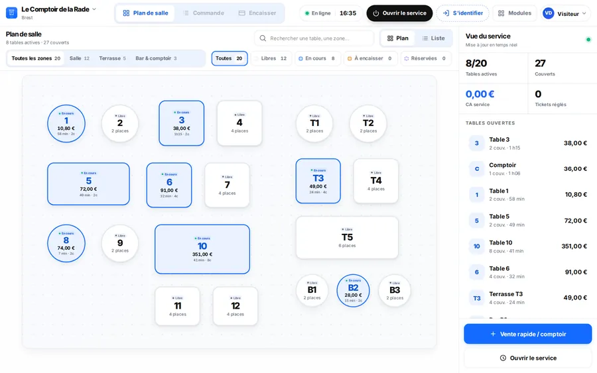The image size is (597, 373).
Task: Switch to the Plan de salle tab
Action: [145, 13]
